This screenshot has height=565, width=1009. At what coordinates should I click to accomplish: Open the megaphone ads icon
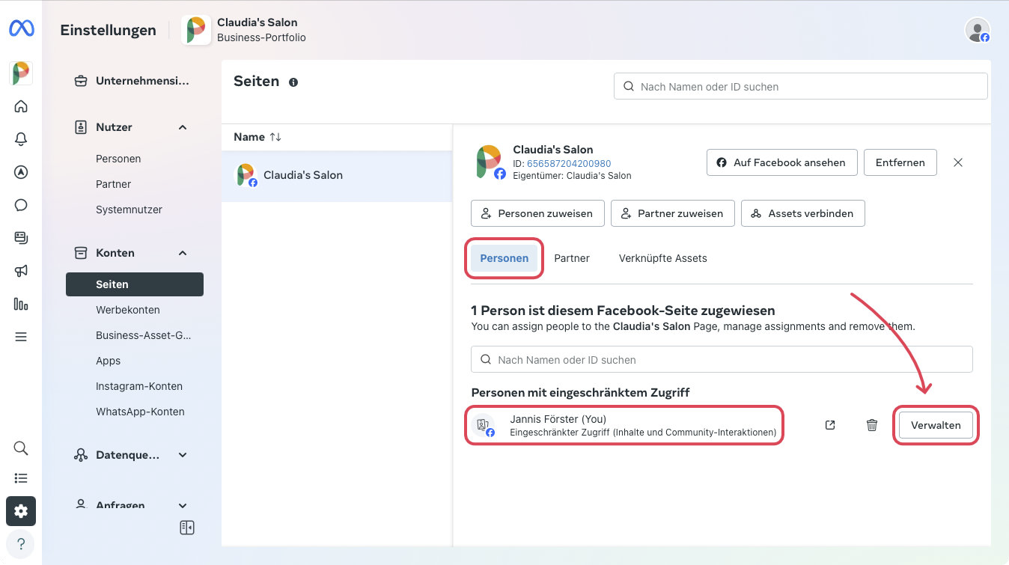(x=21, y=271)
